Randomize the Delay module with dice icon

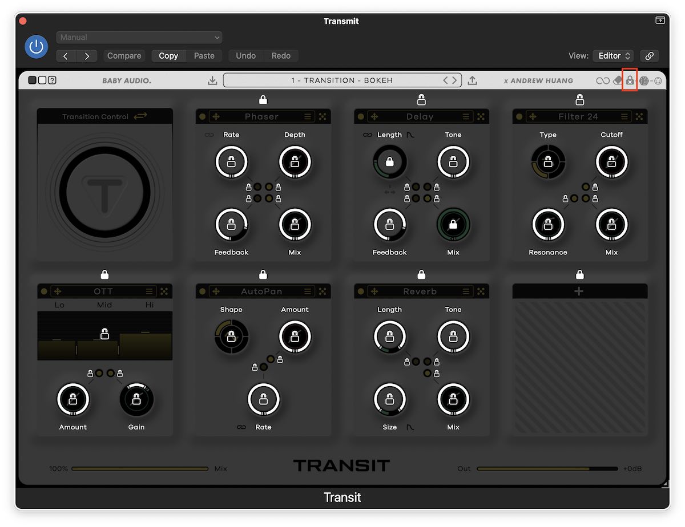coord(481,116)
